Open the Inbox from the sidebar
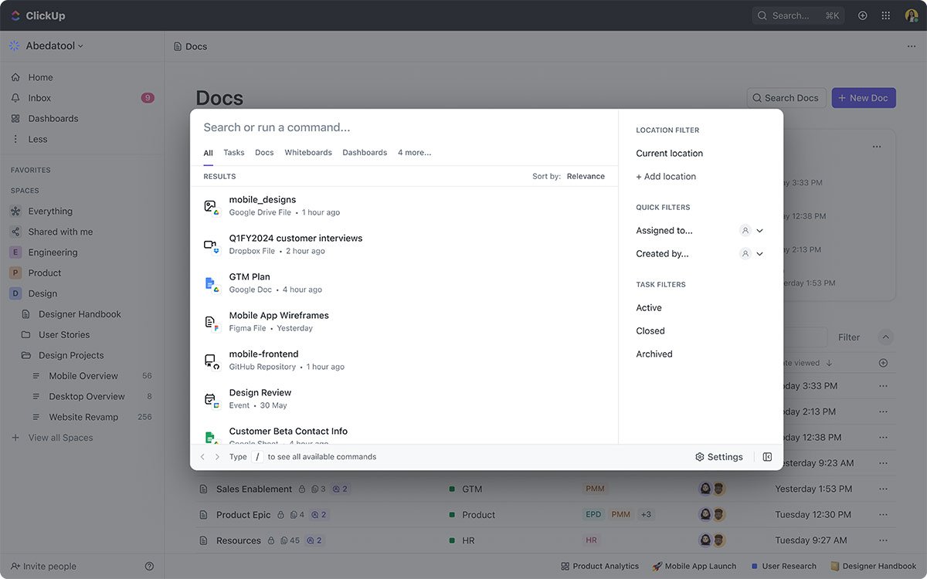This screenshot has height=579, width=927. [x=39, y=97]
